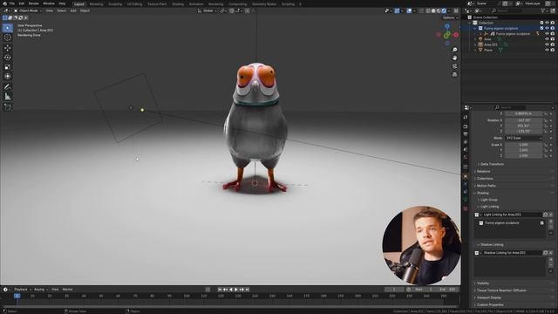
Task: Disable Area.001 in renders camera toggle
Action: [x=553, y=44]
